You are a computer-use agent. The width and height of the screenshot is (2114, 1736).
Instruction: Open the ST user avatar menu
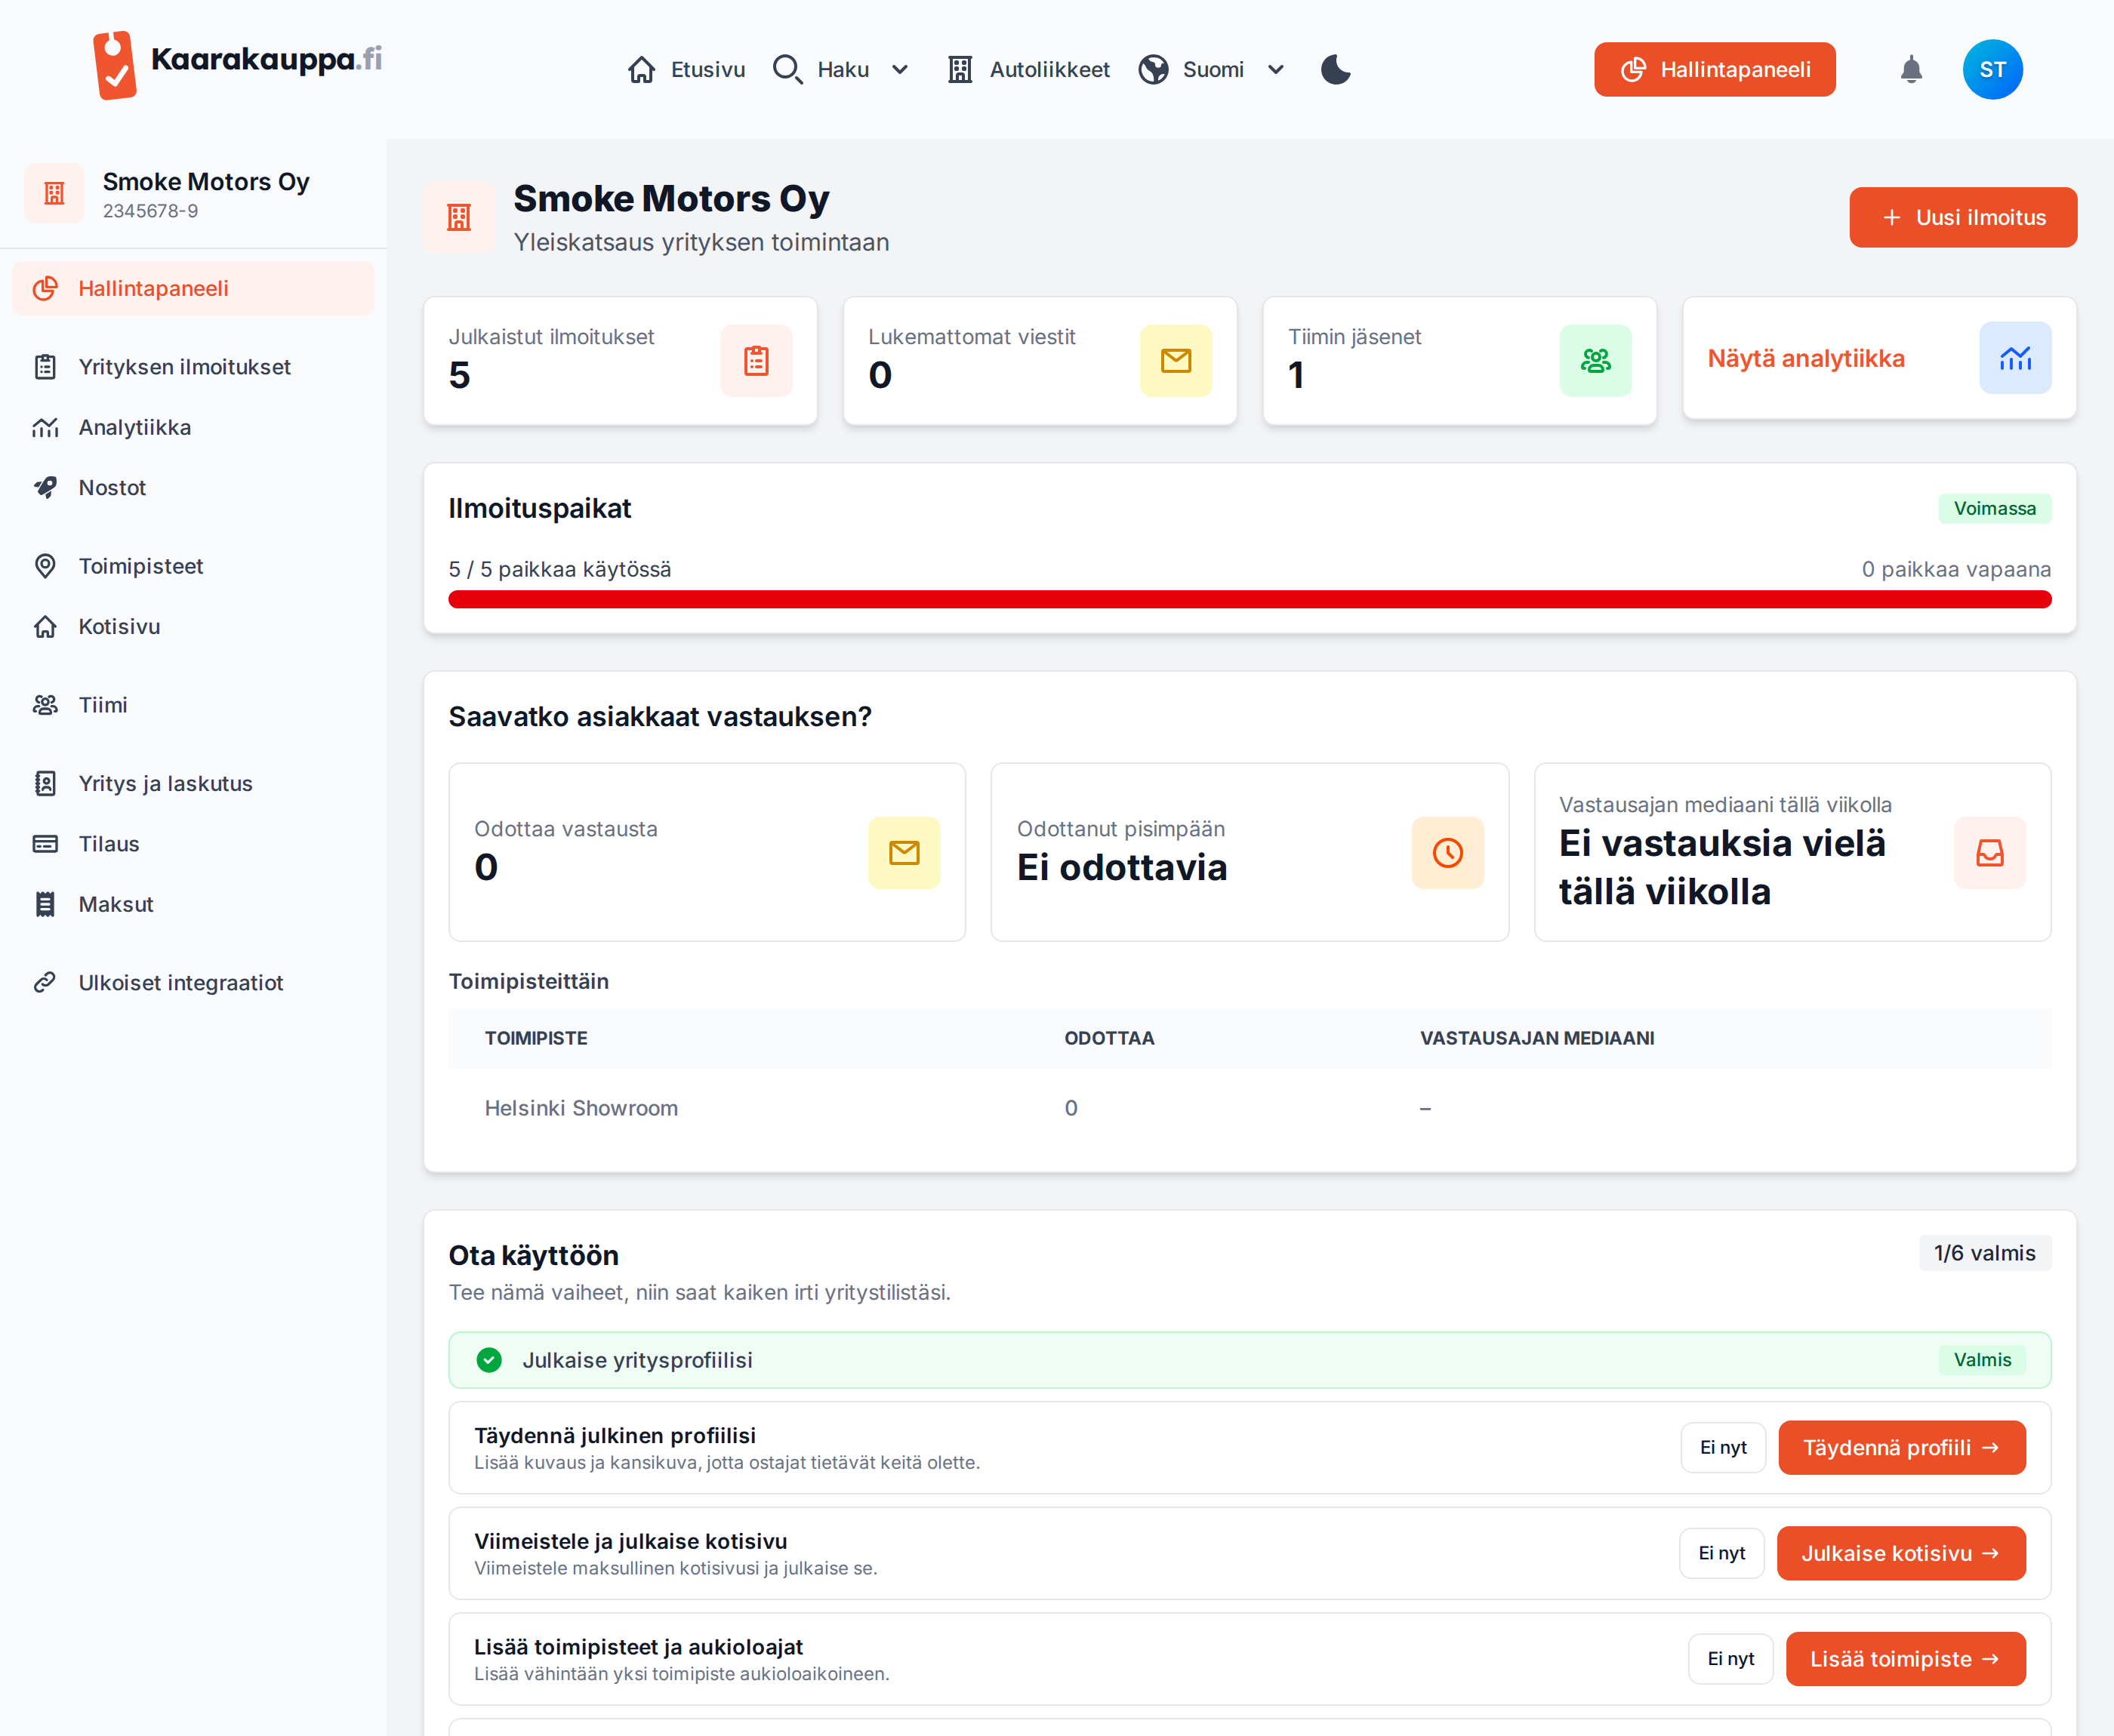point(1992,69)
